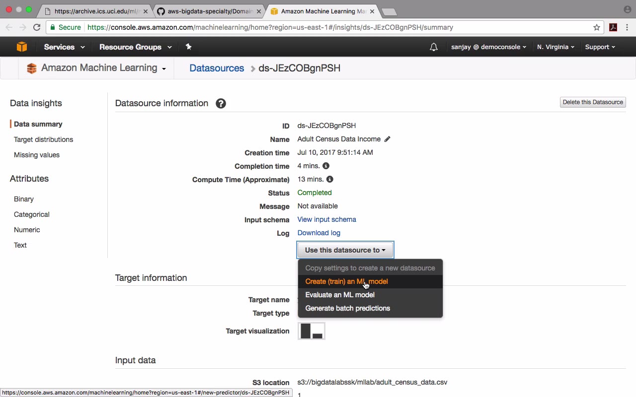Click creation time Jul 10, 2017 value
Viewport: 636px width, 397px height.
point(335,152)
